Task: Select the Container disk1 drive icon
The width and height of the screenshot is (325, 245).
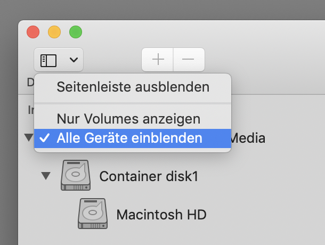Action: (x=76, y=175)
